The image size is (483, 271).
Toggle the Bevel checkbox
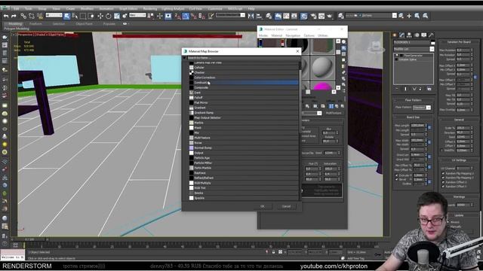(397, 179)
